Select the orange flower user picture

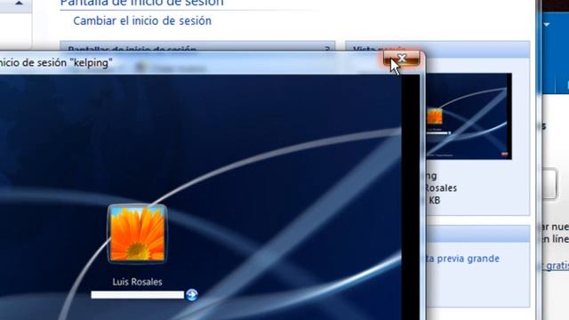click(137, 233)
